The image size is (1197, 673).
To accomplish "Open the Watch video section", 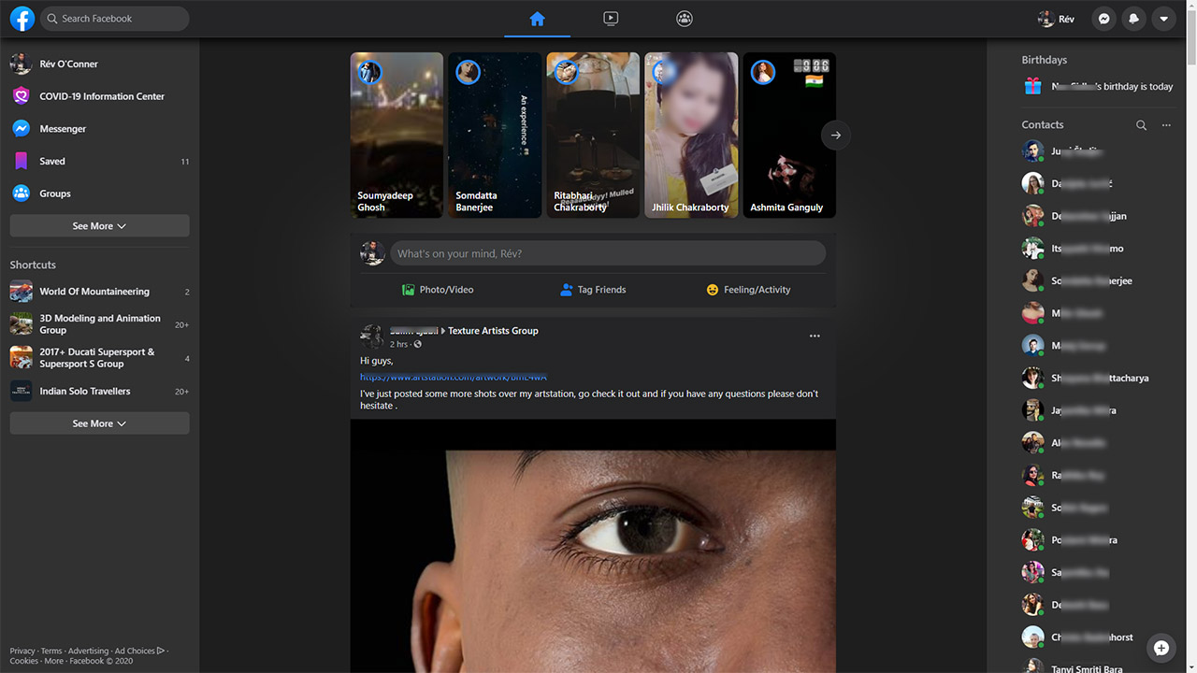I will click(x=611, y=18).
